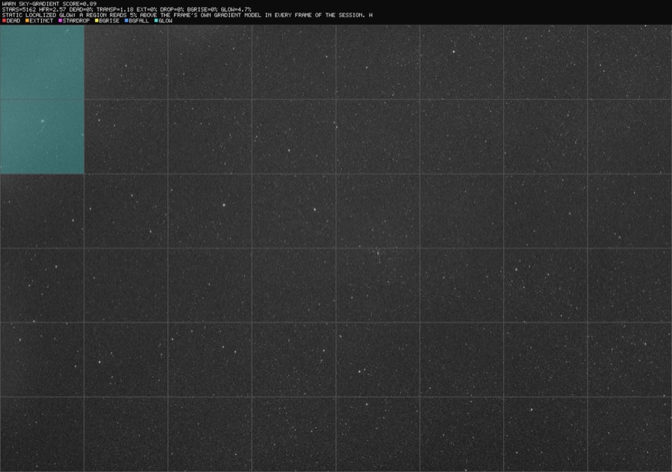Click the 'DROP=0%' statistic
672x472 pixels.
(172, 10)
